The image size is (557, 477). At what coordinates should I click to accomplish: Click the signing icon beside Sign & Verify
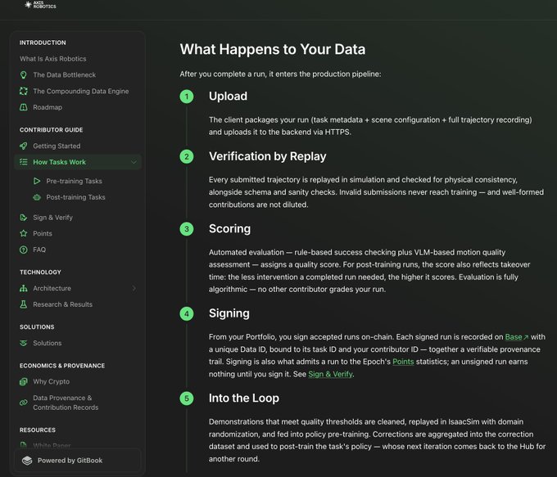pos(24,217)
